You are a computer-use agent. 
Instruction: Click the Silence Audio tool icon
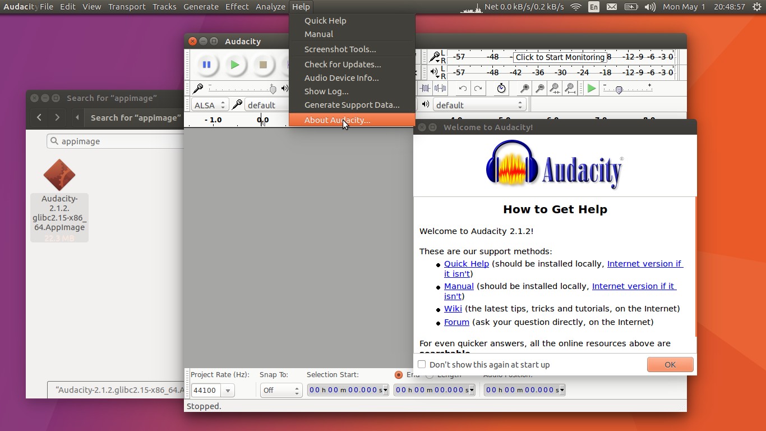coord(440,88)
